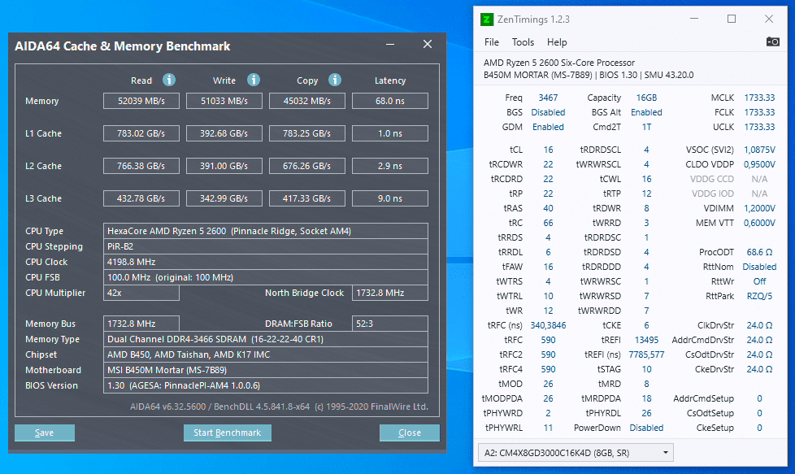Click the GDM Enabled value
This screenshot has width=795, height=474.
click(548, 127)
